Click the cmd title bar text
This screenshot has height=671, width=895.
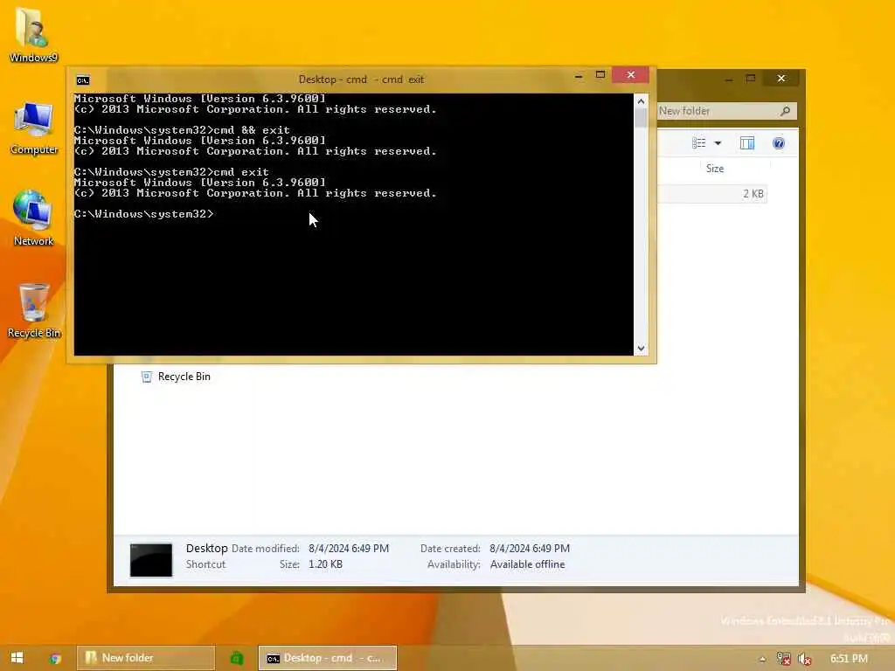361,80
